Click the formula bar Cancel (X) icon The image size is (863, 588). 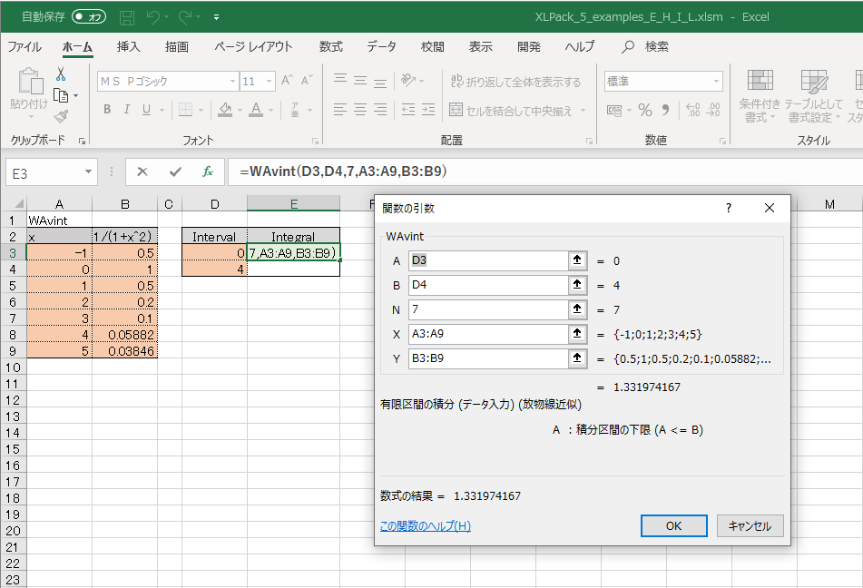coord(142,171)
